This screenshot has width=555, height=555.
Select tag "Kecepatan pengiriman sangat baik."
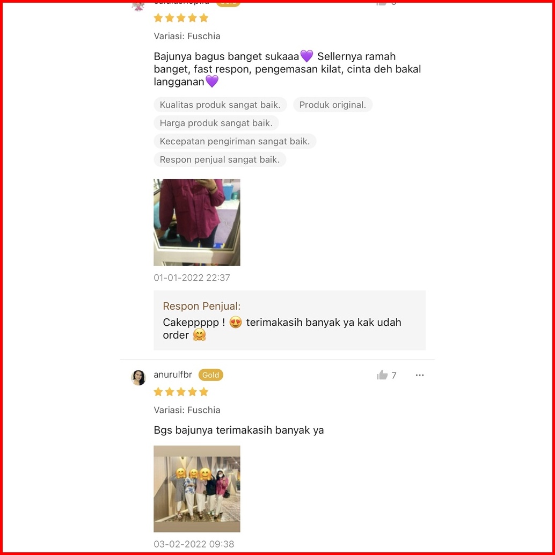[235, 141]
